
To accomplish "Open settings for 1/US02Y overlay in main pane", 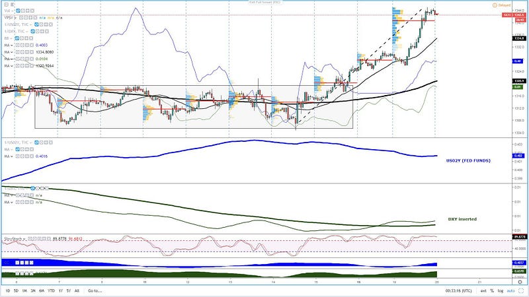I will (x=41, y=24).
